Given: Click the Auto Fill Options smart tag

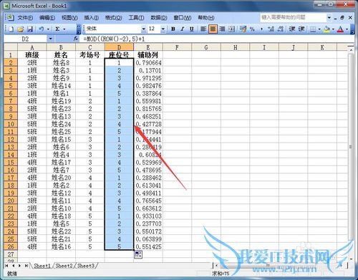Looking at the screenshot, I should (x=138, y=254).
